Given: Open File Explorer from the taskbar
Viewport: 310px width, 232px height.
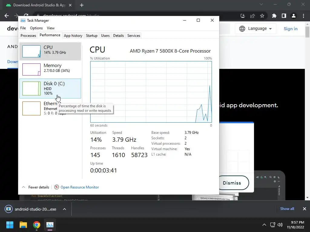Looking at the screenshot, I should [23, 225].
